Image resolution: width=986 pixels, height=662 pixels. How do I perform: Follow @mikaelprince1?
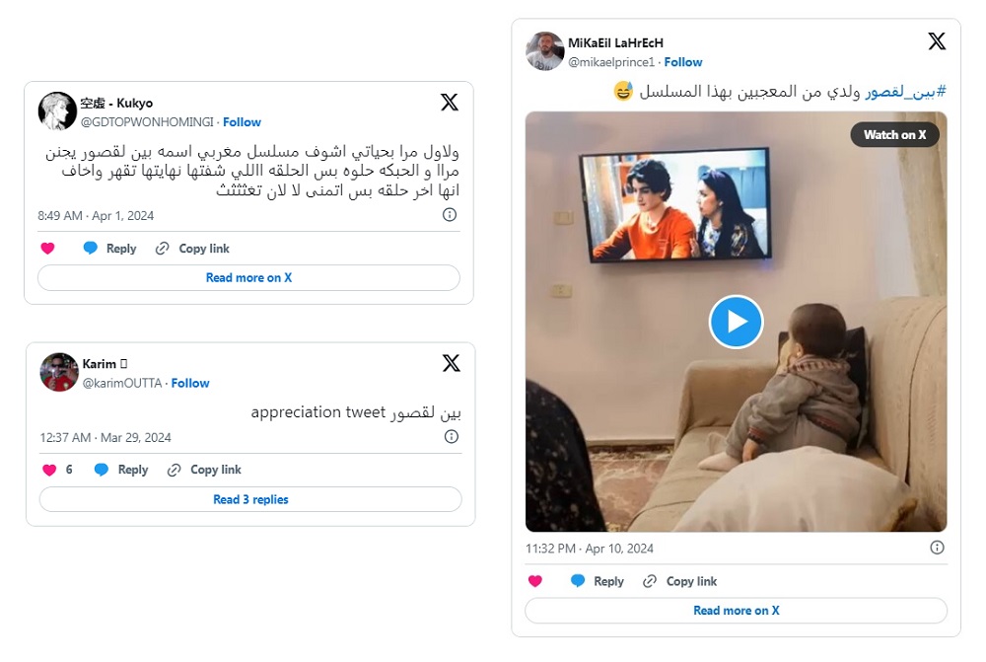click(683, 62)
